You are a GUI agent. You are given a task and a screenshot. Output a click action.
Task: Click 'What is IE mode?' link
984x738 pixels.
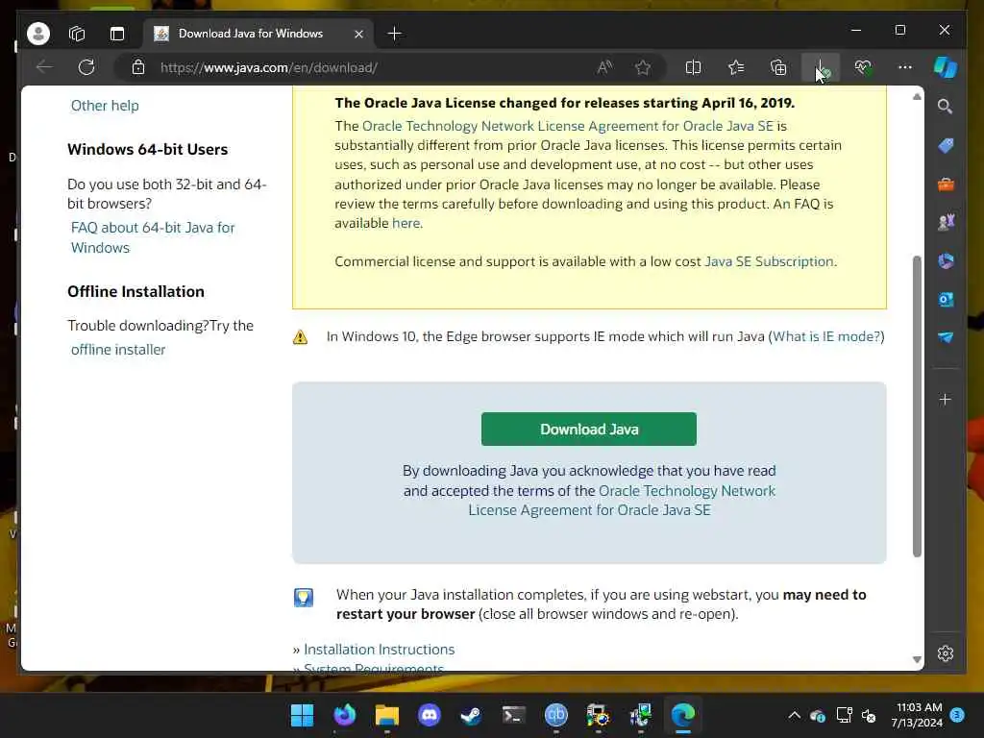point(826,336)
